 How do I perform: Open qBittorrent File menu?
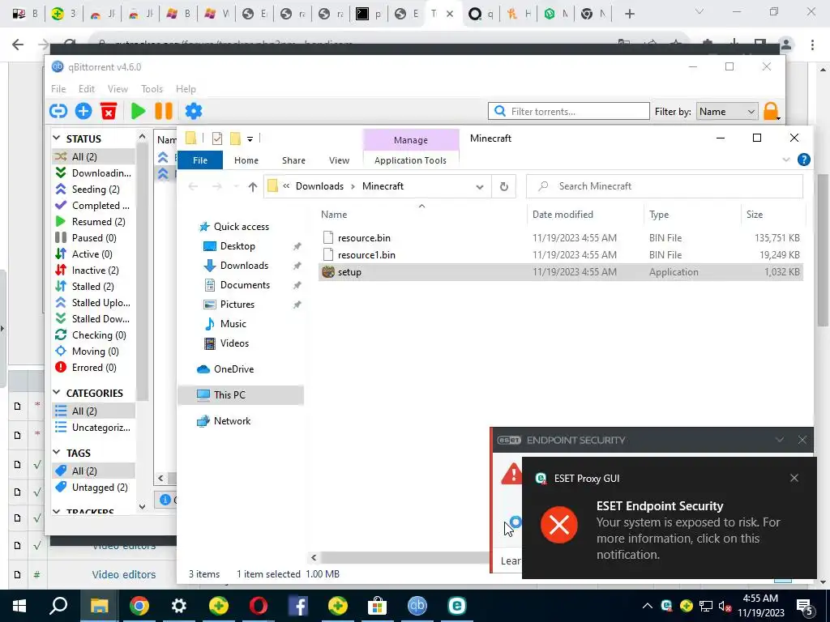click(x=58, y=89)
